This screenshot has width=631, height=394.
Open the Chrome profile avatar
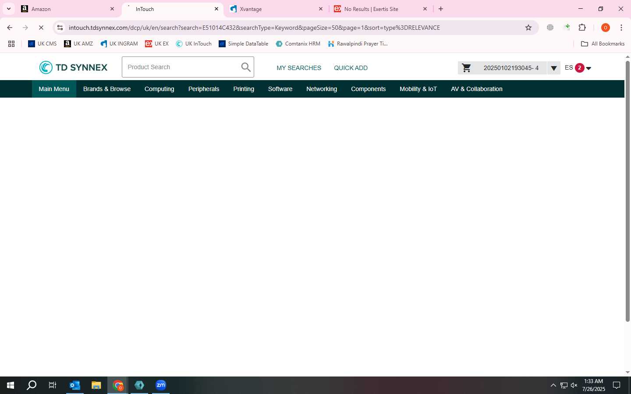[x=606, y=28]
